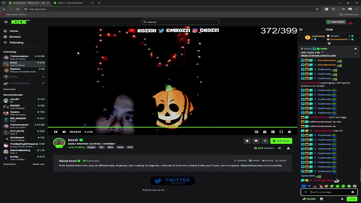The image size is (361, 203).
Task: Open razo97 recommended channel
Action: (x=24, y=100)
